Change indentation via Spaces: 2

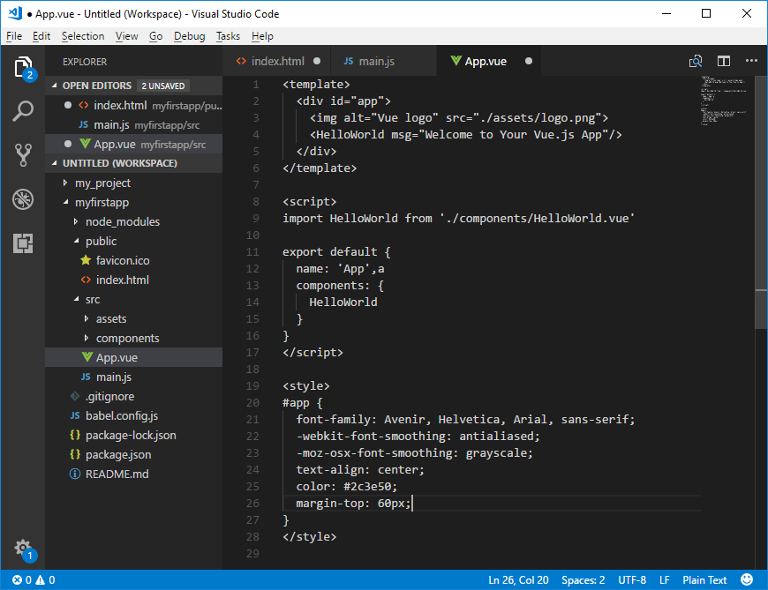[583, 579]
